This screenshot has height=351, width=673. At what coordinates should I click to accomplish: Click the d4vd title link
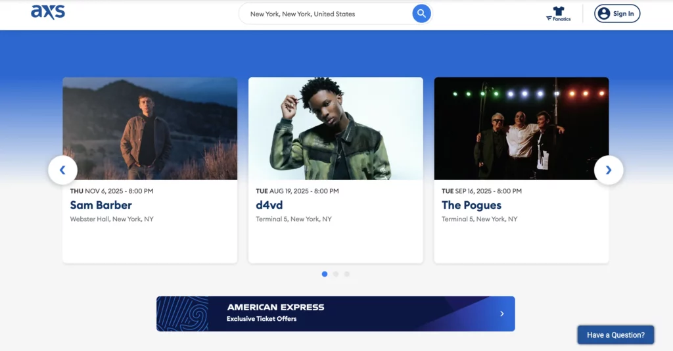pos(269,205)
